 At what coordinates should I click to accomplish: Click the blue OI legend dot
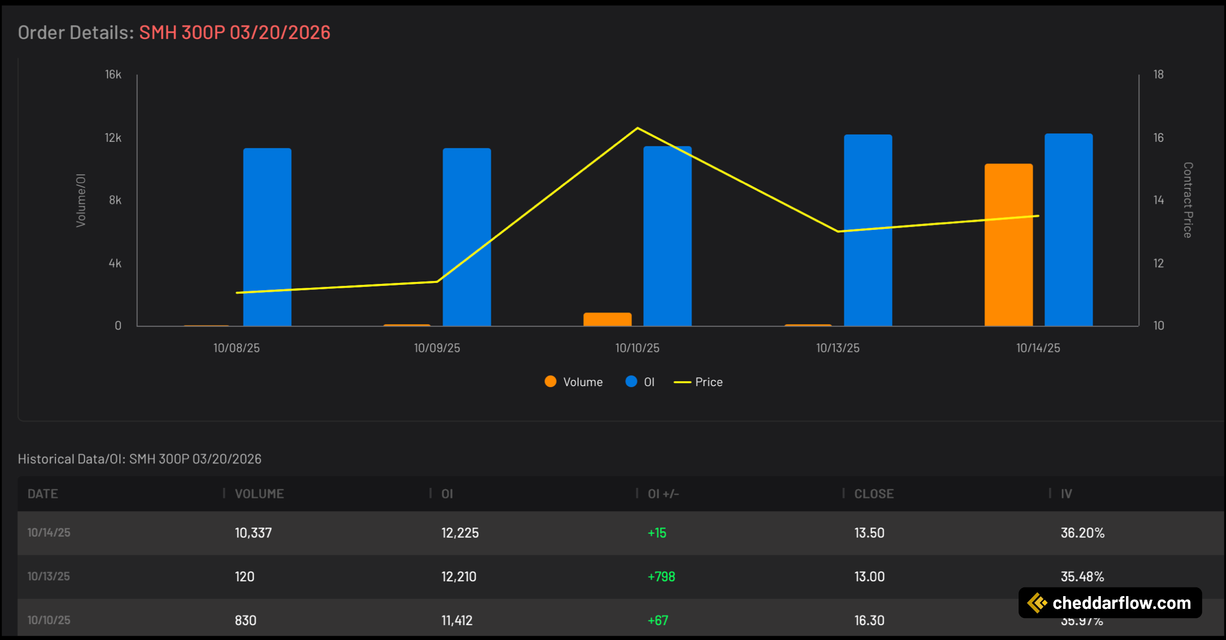631,382
